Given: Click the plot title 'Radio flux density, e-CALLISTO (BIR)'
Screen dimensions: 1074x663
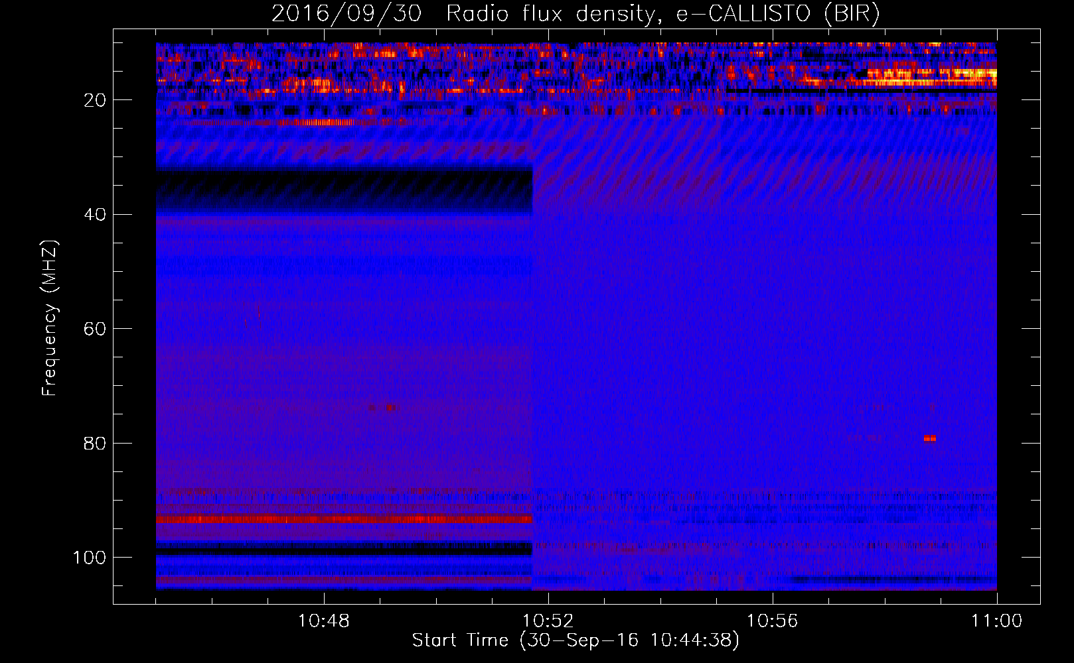Looking at the screenshot, I should tap(662, 13).
